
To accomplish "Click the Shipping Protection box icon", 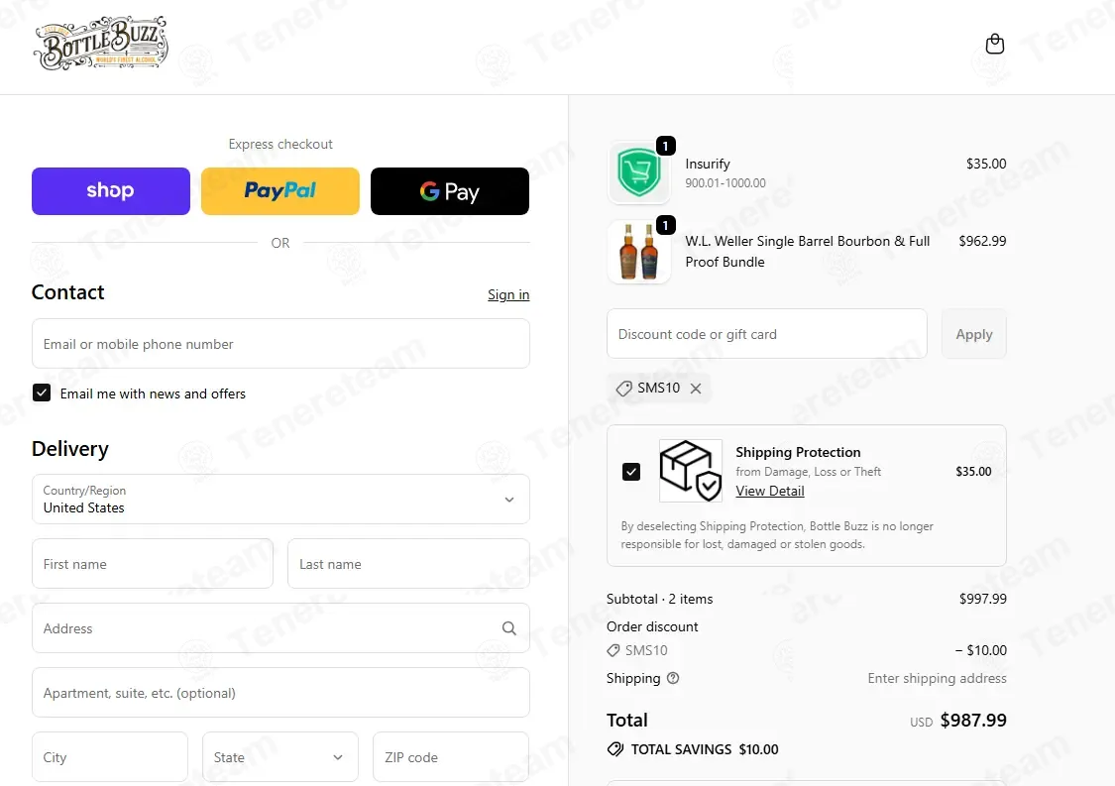I will coord(691,471).
